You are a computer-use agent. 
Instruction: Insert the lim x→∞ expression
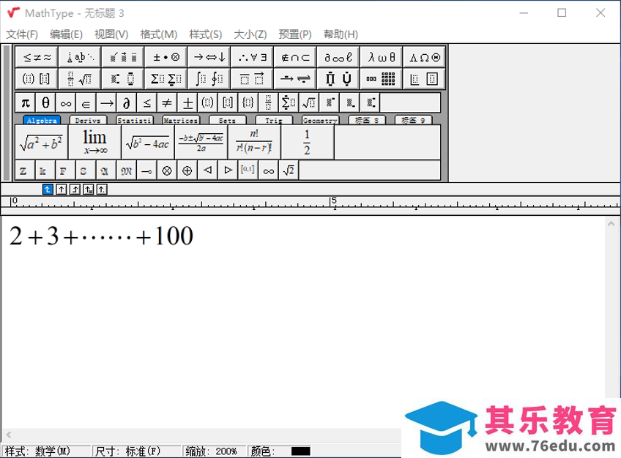[x=94, y=143]
